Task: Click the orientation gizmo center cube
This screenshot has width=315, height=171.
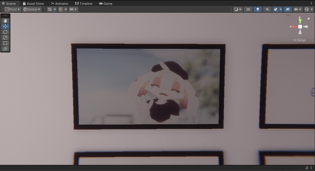Action: point(300,26)
